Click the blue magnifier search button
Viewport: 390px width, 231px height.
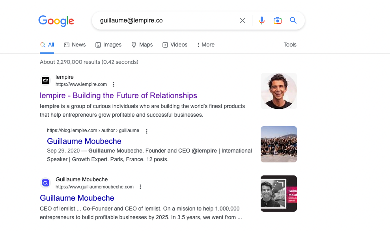293,20
